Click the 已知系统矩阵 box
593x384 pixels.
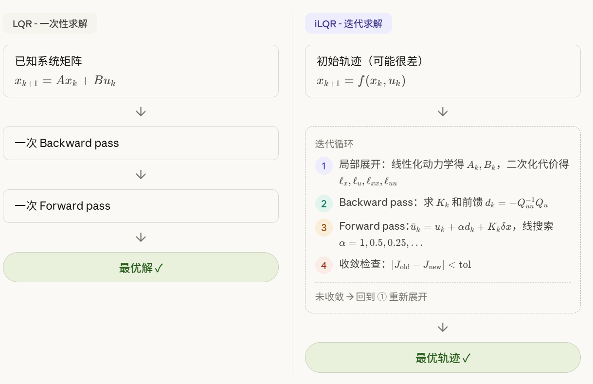click(141, 71)
